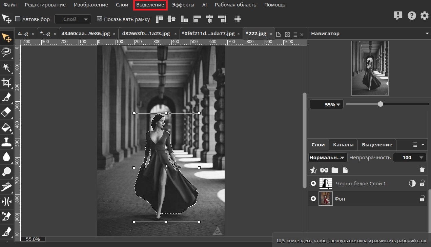Open the d82663f0...1a23.jpg document tab

point(146,34)
